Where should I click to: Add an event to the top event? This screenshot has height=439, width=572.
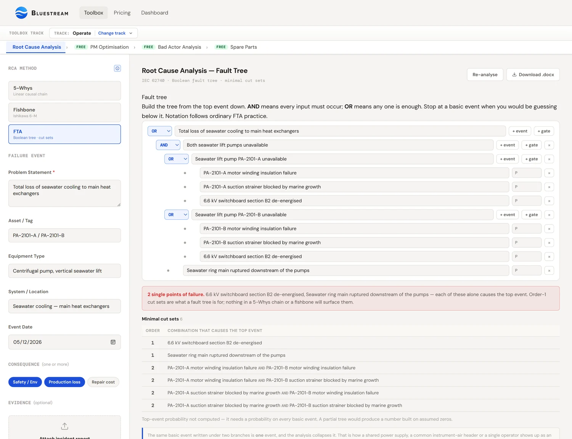pos(520,131)
